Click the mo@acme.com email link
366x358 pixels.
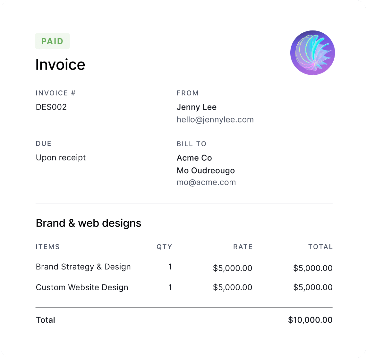click(206, 182)
